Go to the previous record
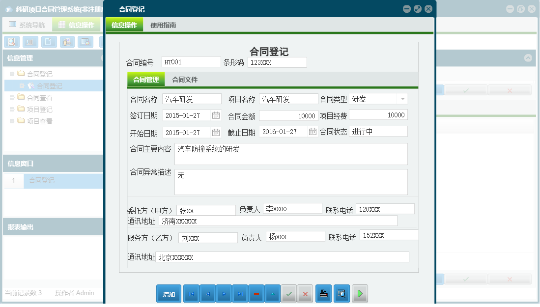This screenshot has height=307, width=540. (x=207, y=293)
